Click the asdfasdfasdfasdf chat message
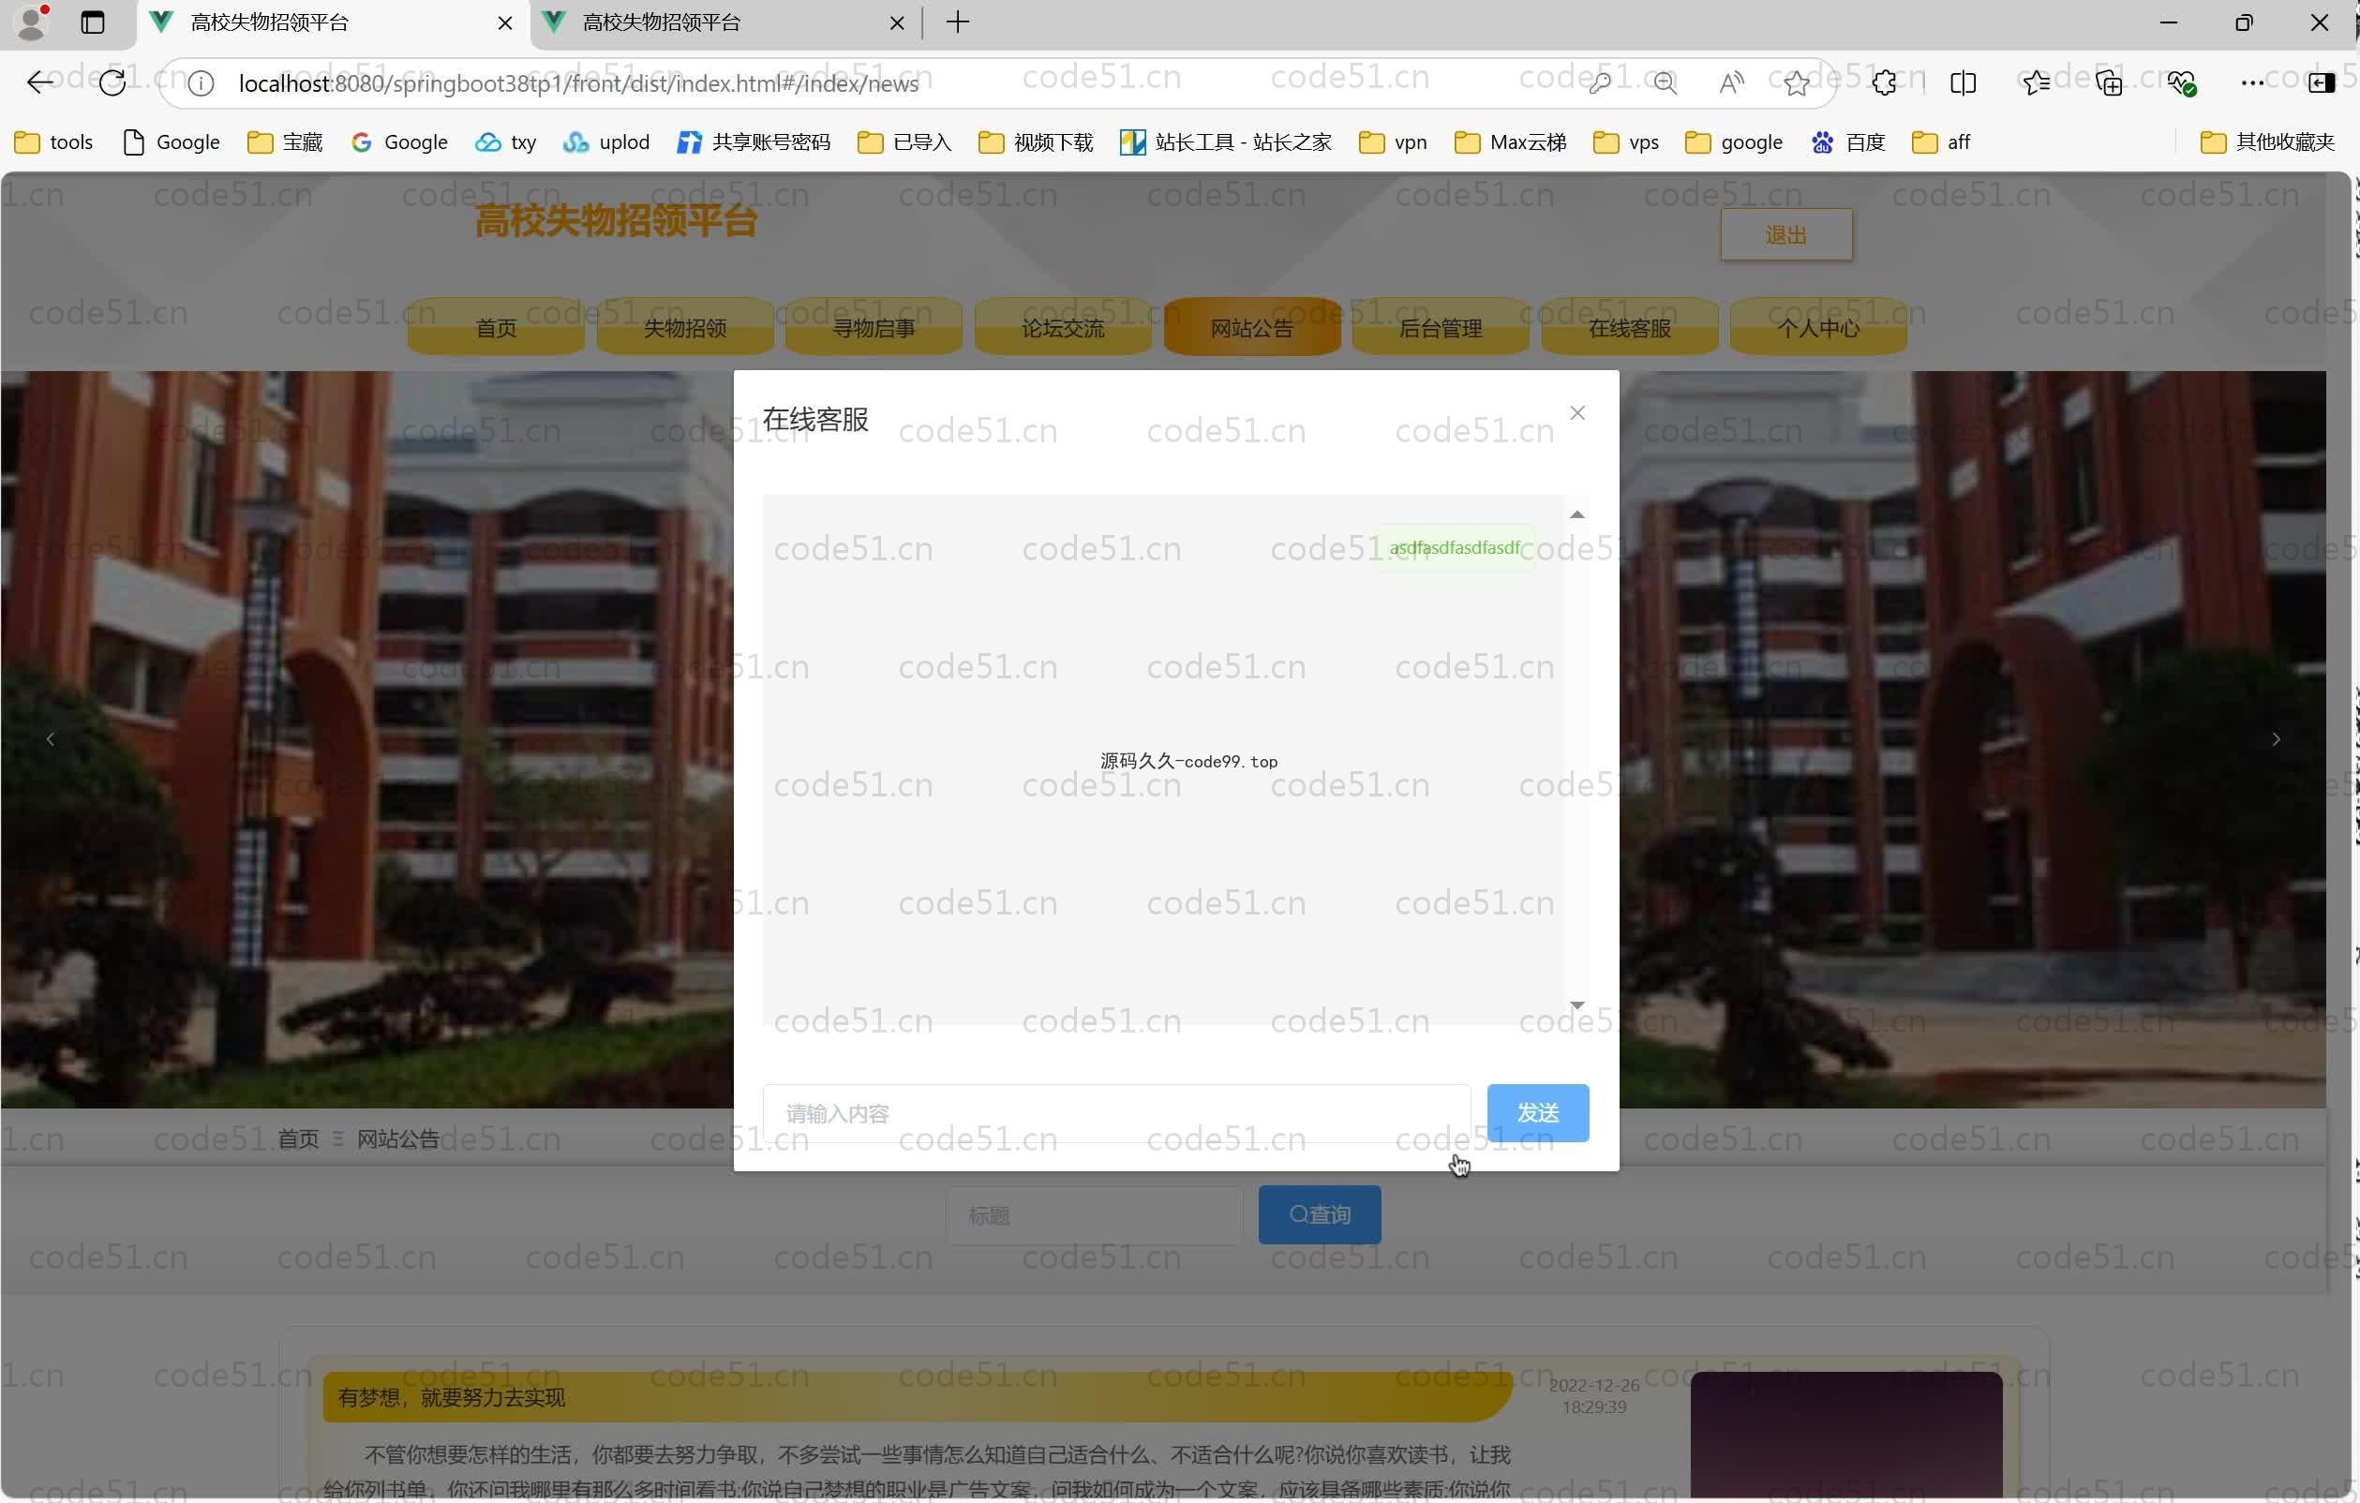2360x1503 pixels. point(1454,548)
